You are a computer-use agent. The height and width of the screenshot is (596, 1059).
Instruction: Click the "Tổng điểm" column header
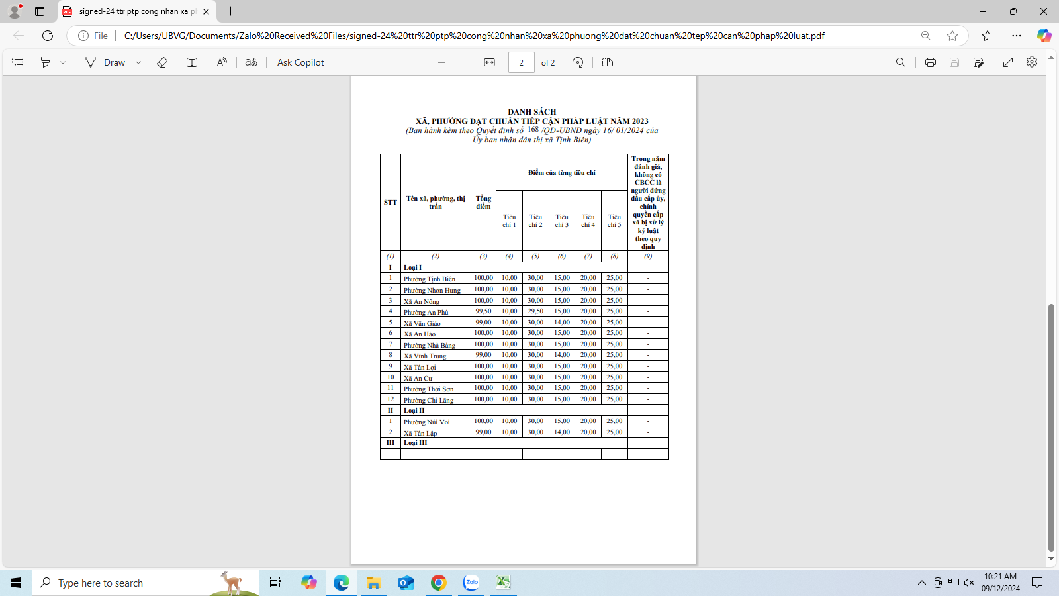coord(483,203)
